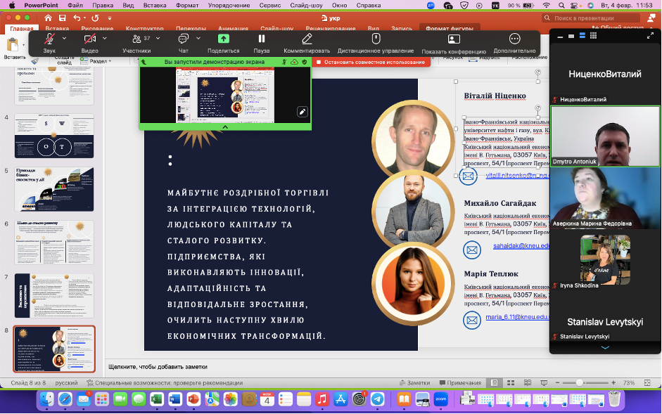662x414 pixels.
Task: Open the Файл menu in the menu bar
Action: [75, 6]
